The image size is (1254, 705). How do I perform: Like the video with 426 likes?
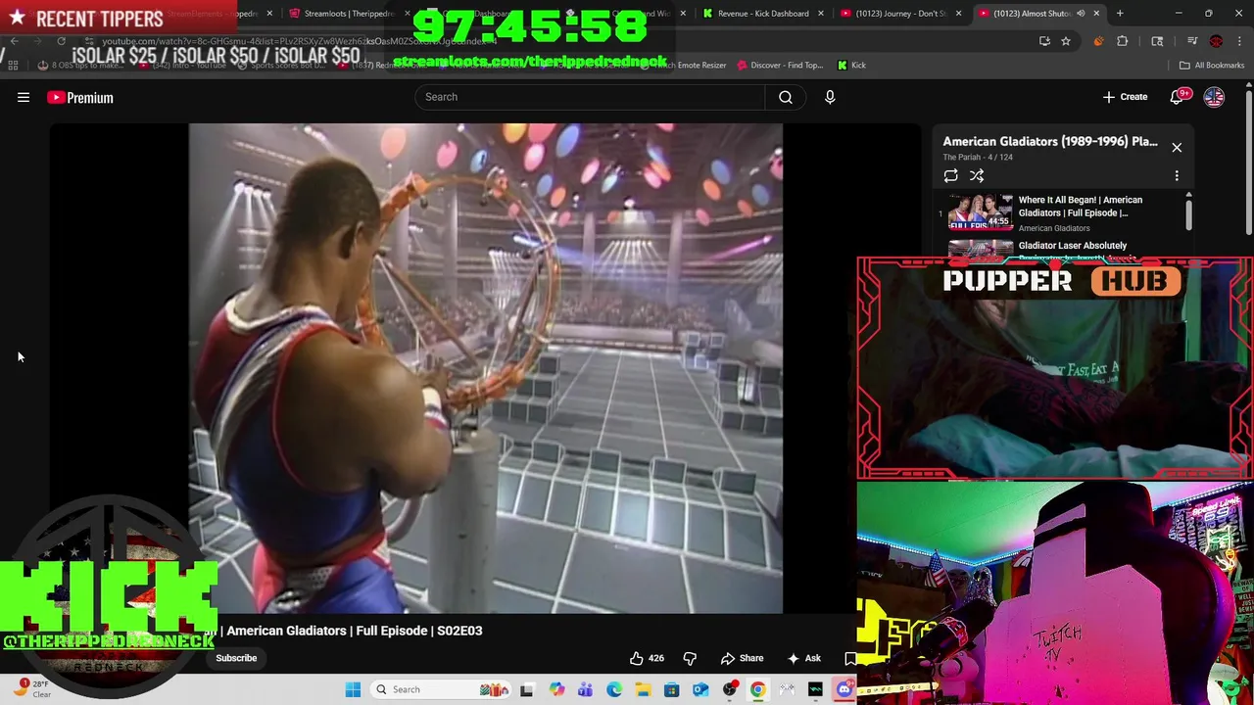pos(646,658)
